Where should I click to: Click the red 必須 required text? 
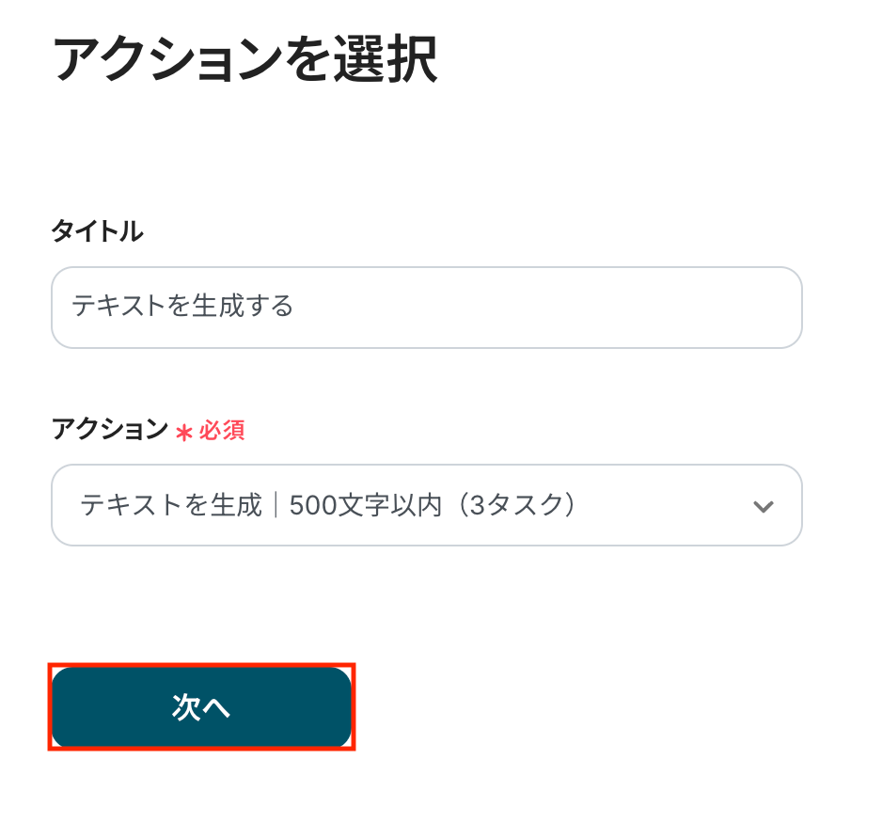click(x=222, y=431)
